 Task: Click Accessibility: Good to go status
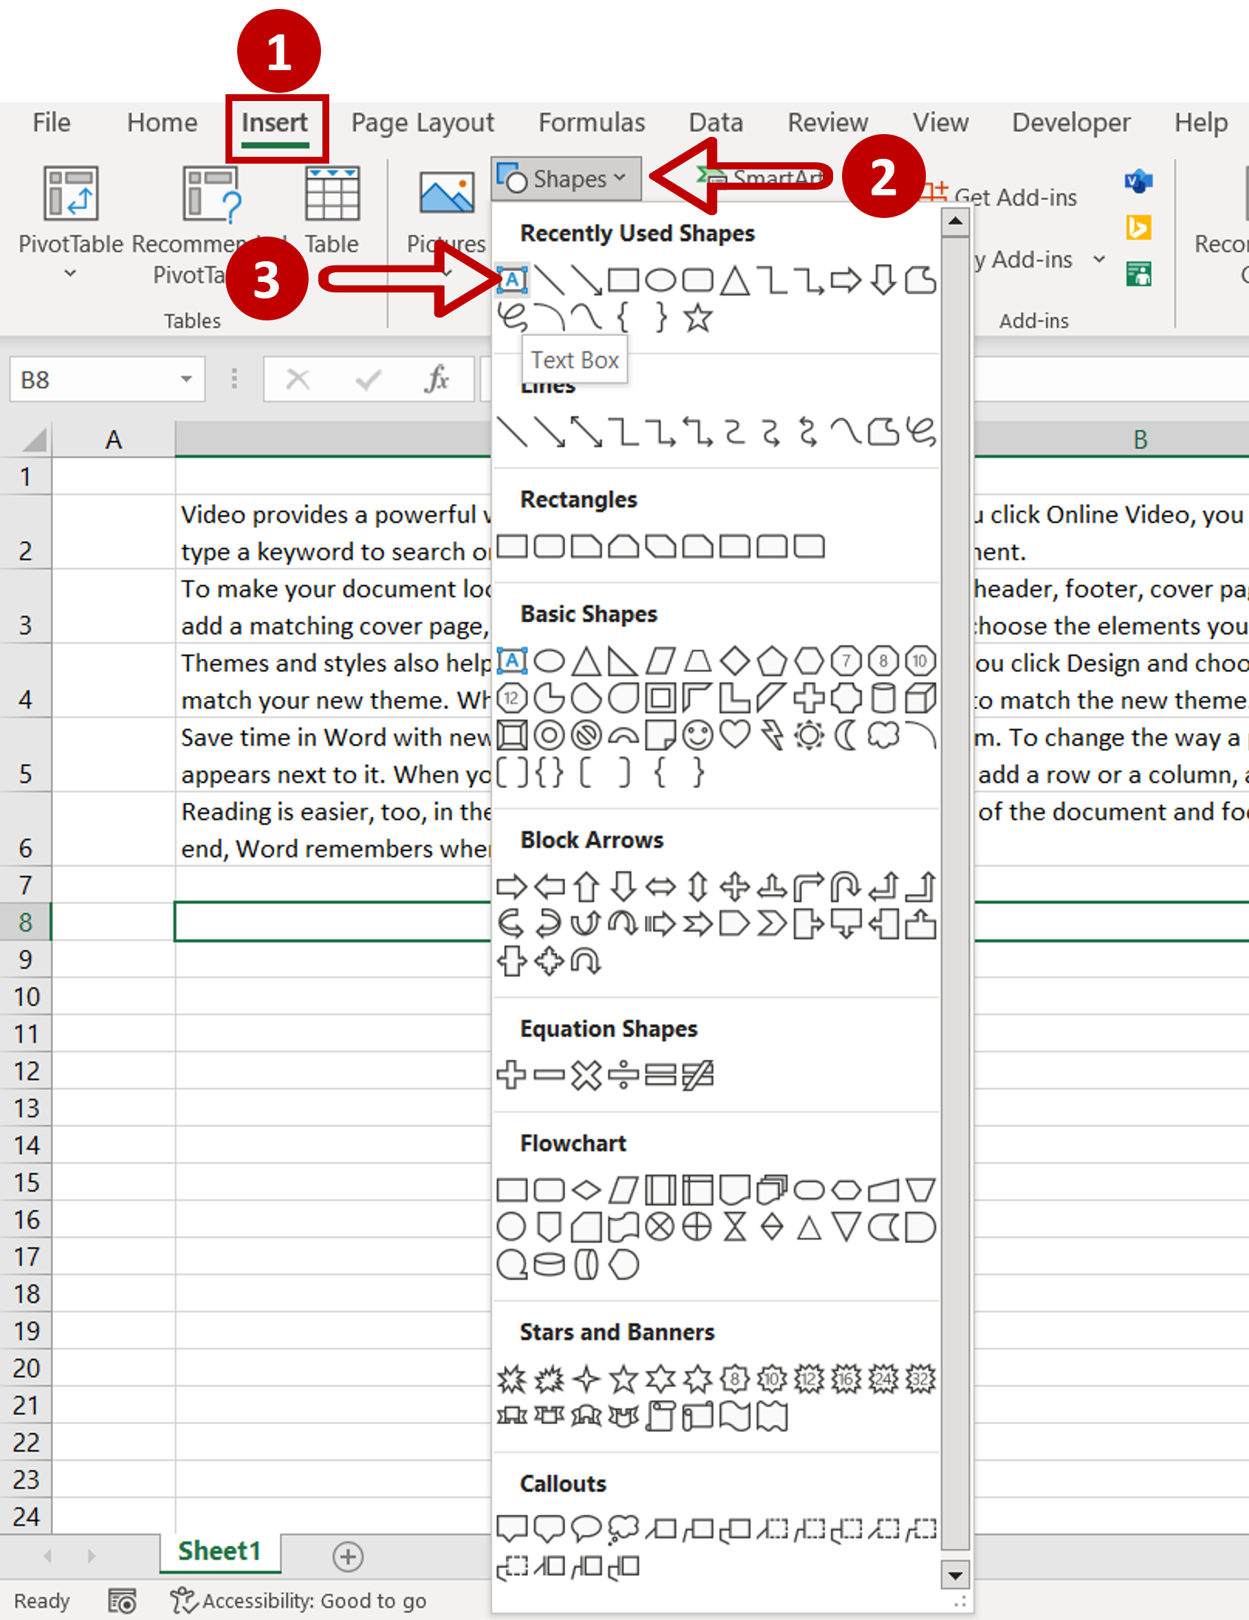pos(299,1601)
